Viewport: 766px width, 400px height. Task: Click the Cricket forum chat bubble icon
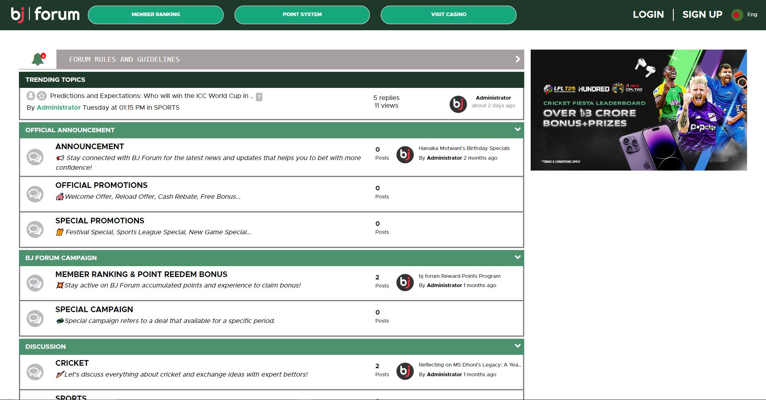(x=35, y=372)
